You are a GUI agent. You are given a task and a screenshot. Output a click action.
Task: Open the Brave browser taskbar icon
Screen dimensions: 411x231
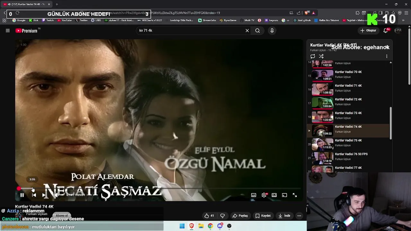click(x=191, y=226)
